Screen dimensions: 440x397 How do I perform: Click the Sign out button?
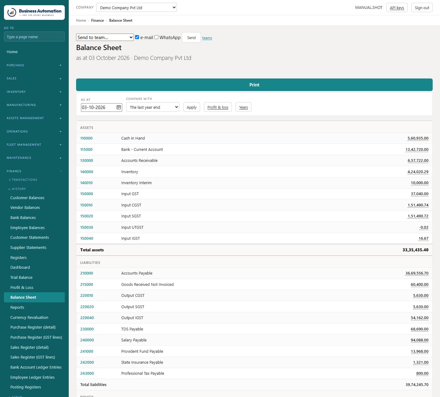422,8
